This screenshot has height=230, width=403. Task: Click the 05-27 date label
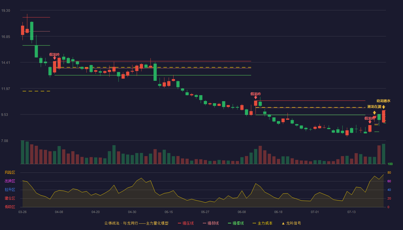[205, 212]
